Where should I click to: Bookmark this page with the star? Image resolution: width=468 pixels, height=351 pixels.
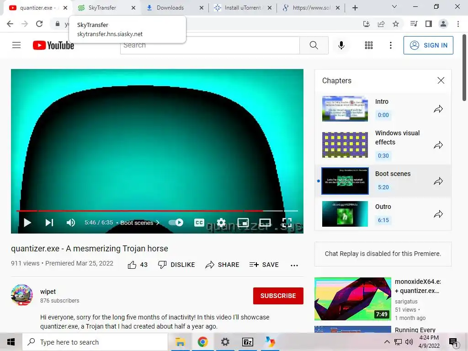coord(396,24)
